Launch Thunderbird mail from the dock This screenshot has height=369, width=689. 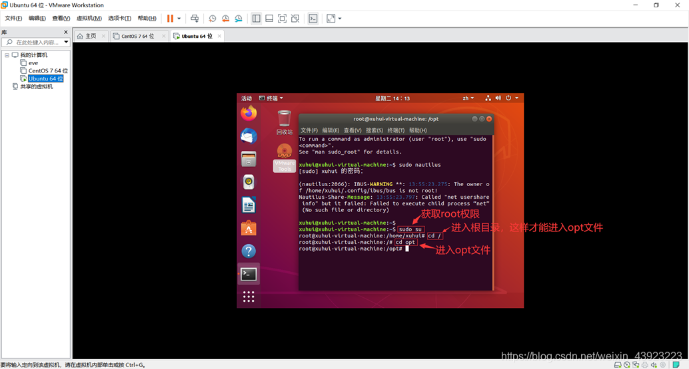[x=249, y=136]
